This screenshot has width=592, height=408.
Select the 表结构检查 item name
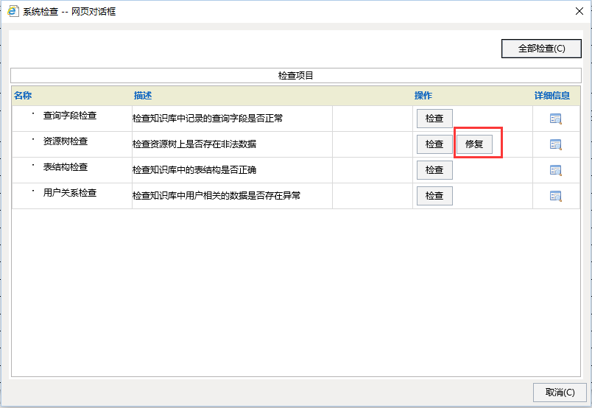tap(66, 167)
